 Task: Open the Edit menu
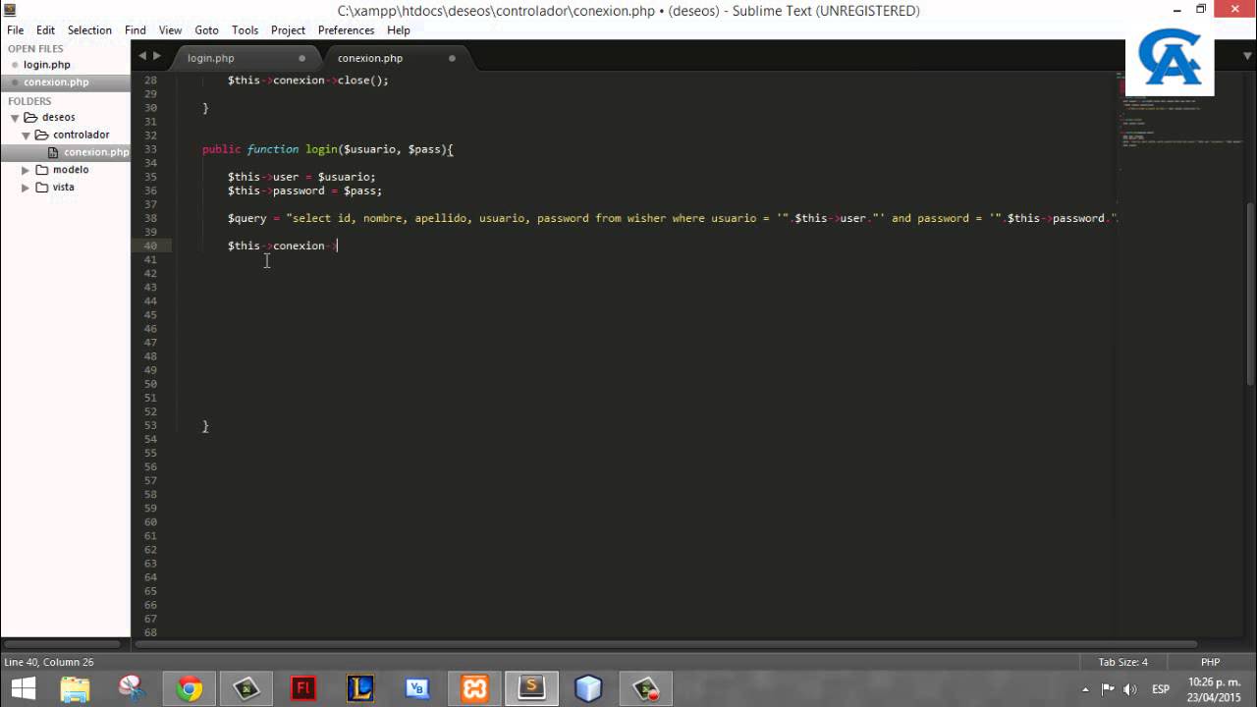[46, 30]
